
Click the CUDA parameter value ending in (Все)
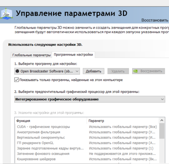(x=123, y=127)
